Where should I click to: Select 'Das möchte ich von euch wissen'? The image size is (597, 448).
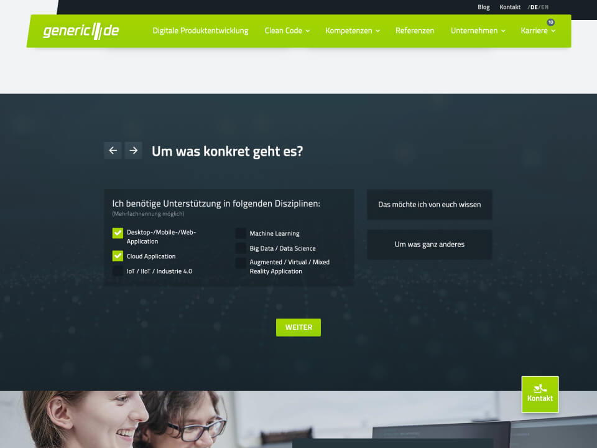coord(430,205)
